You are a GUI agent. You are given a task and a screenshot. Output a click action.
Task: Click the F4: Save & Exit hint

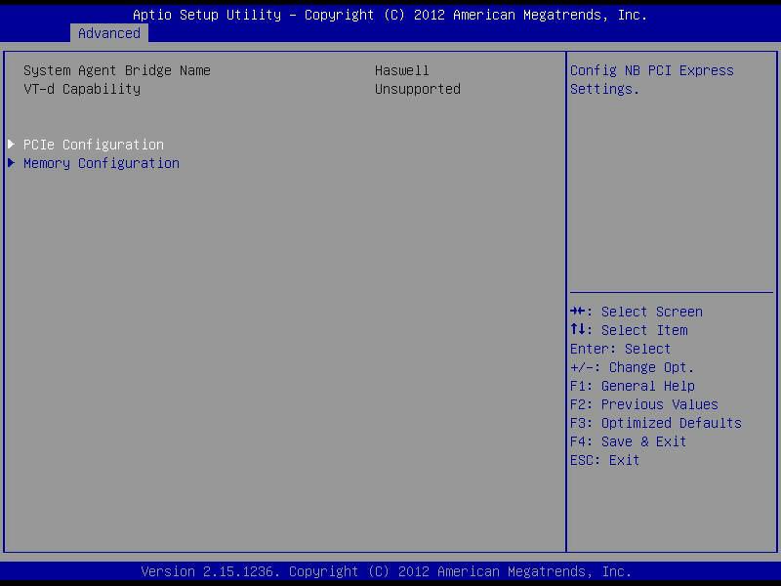point(628,441)
